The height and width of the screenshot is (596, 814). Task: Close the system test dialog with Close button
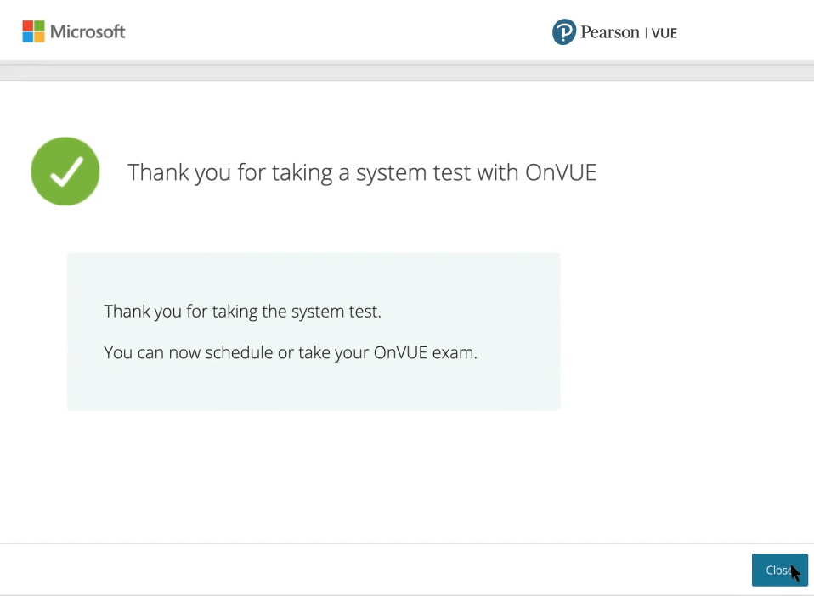(780, 570)
